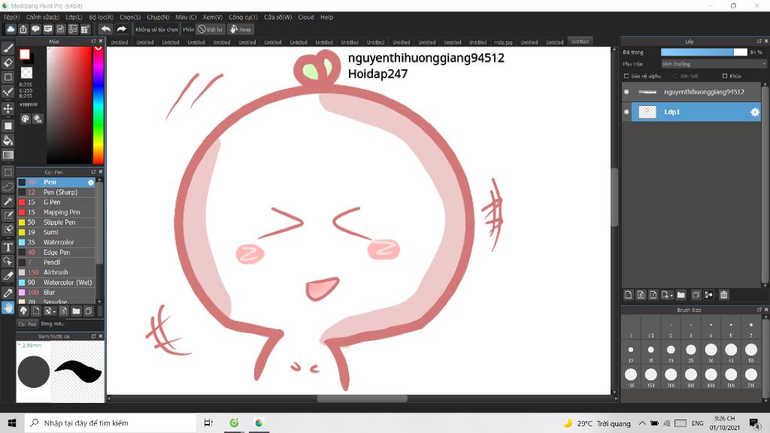Select the Airbrush brush

tap(56, 272)
